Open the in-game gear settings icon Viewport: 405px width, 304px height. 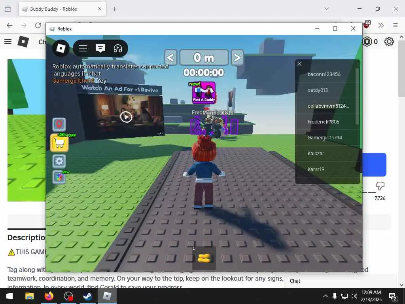59,161
